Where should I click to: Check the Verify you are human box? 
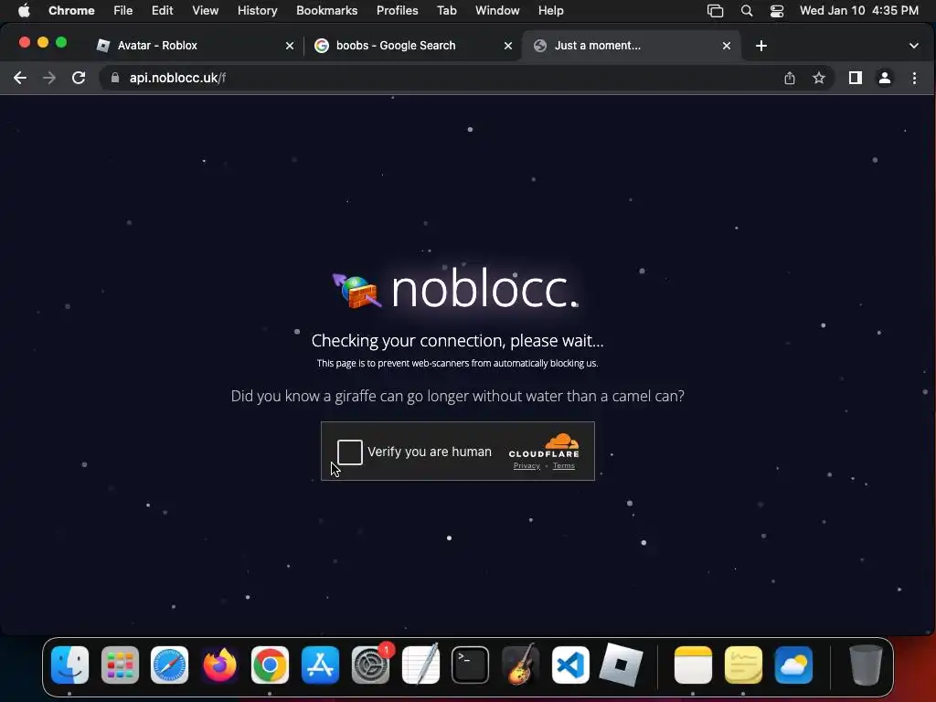click(350, 452)
